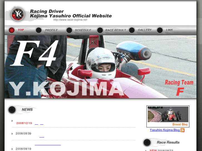Click the black circle icon beside GALLERY
Viewport: 202px width, 151px height.
click(132, 30)
